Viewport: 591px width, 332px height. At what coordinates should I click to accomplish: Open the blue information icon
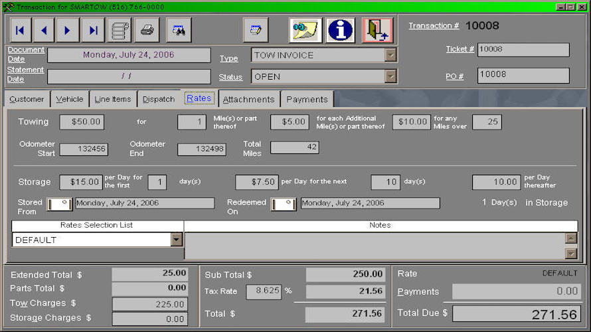coord(341,30)
